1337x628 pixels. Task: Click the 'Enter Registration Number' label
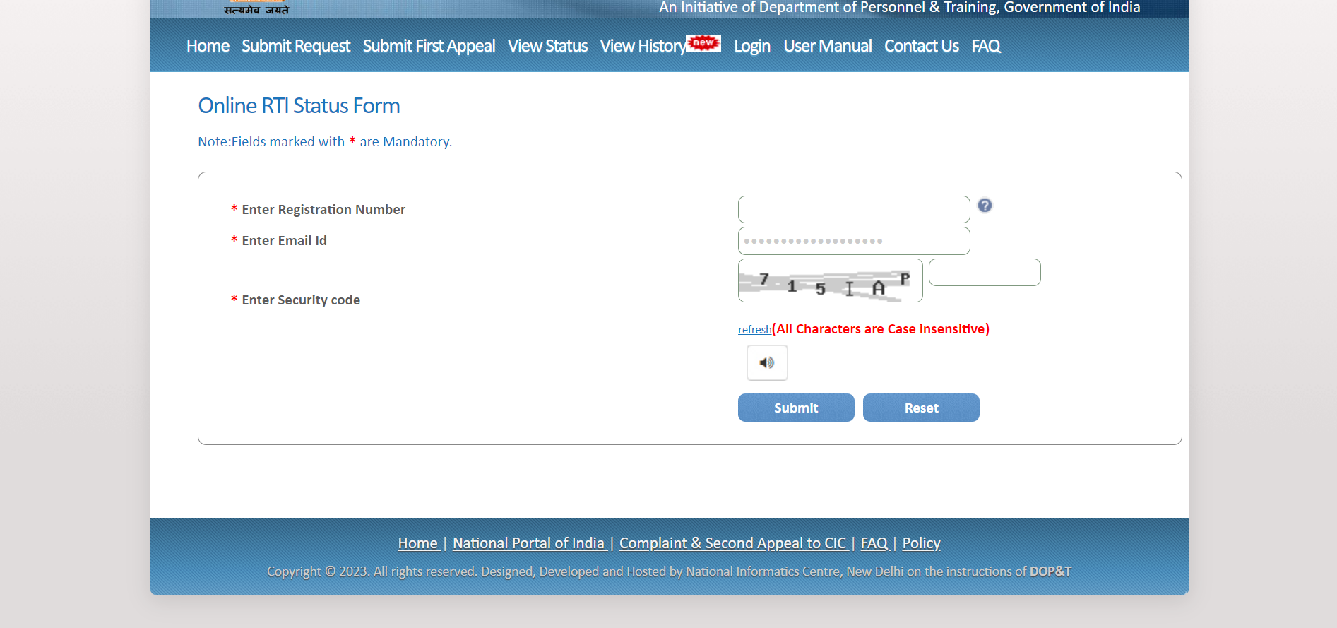(x=323, y=210)
